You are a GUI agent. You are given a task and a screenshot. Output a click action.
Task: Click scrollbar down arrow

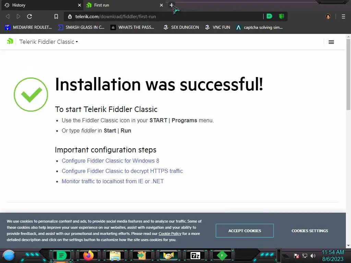(348, 245)
